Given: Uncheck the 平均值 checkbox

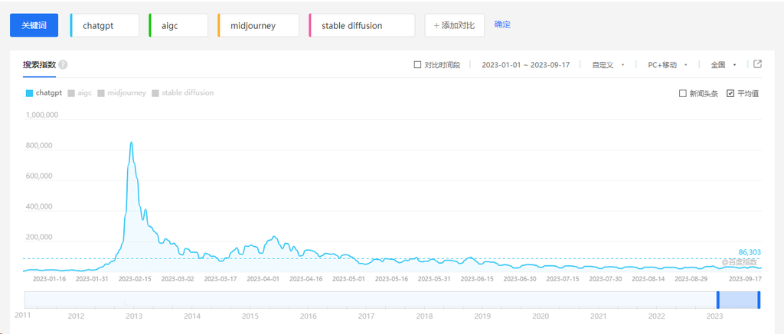Looking at the screenshot, I should pyautogui.click(x=730, y=93).
